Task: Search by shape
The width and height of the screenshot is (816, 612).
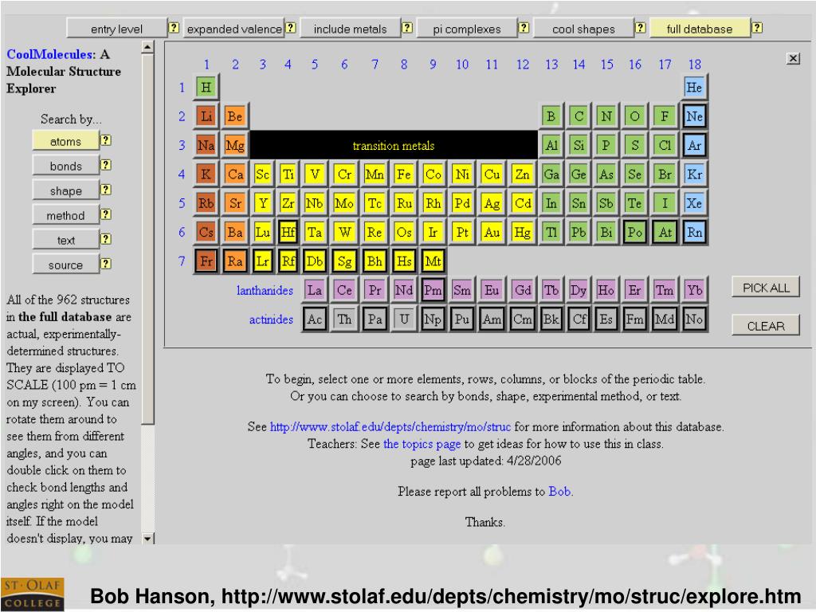Action: tap(65, 190)
